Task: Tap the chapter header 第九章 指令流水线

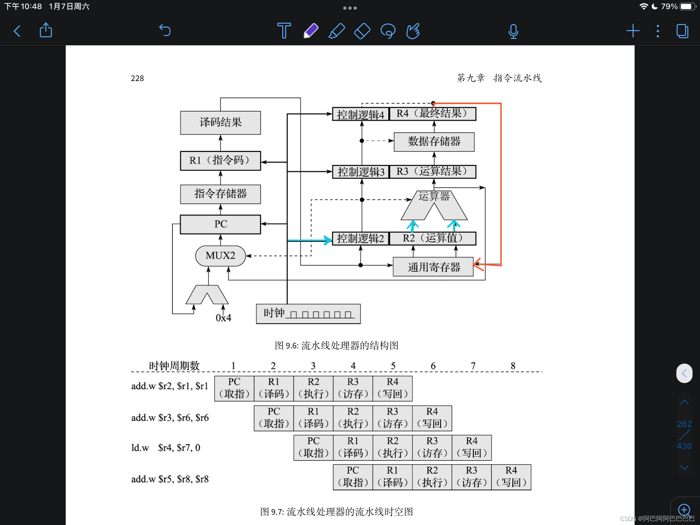Action: click(499, 78)
